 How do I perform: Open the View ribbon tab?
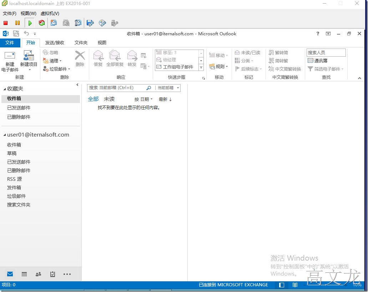[x=102, y=43]
